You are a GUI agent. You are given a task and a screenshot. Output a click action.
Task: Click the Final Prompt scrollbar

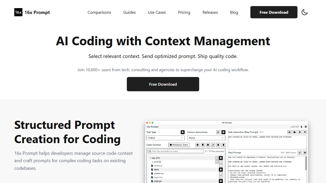306,163
